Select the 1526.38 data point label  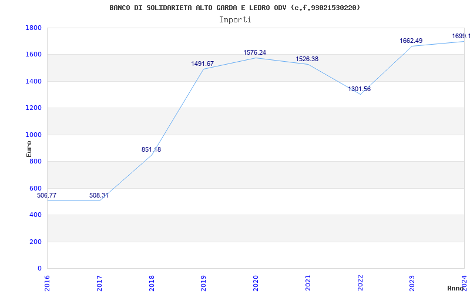coord(307,59)
